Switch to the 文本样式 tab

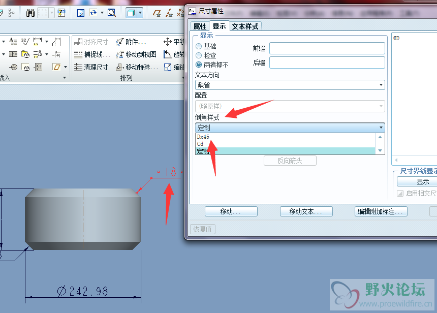point(245,26)
